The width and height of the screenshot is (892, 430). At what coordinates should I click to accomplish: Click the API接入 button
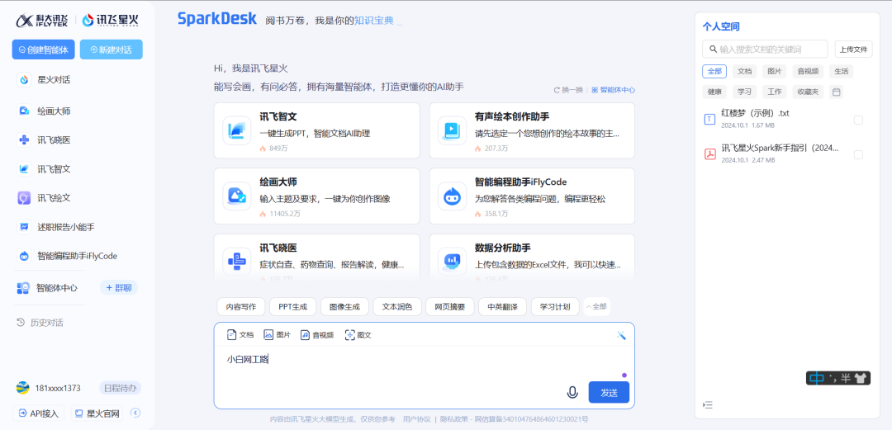[39, 413]
